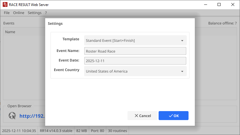Click RR14 v14.0.3 stable in status bar
This screenshot has height=135, width=240.
(56, 131)
